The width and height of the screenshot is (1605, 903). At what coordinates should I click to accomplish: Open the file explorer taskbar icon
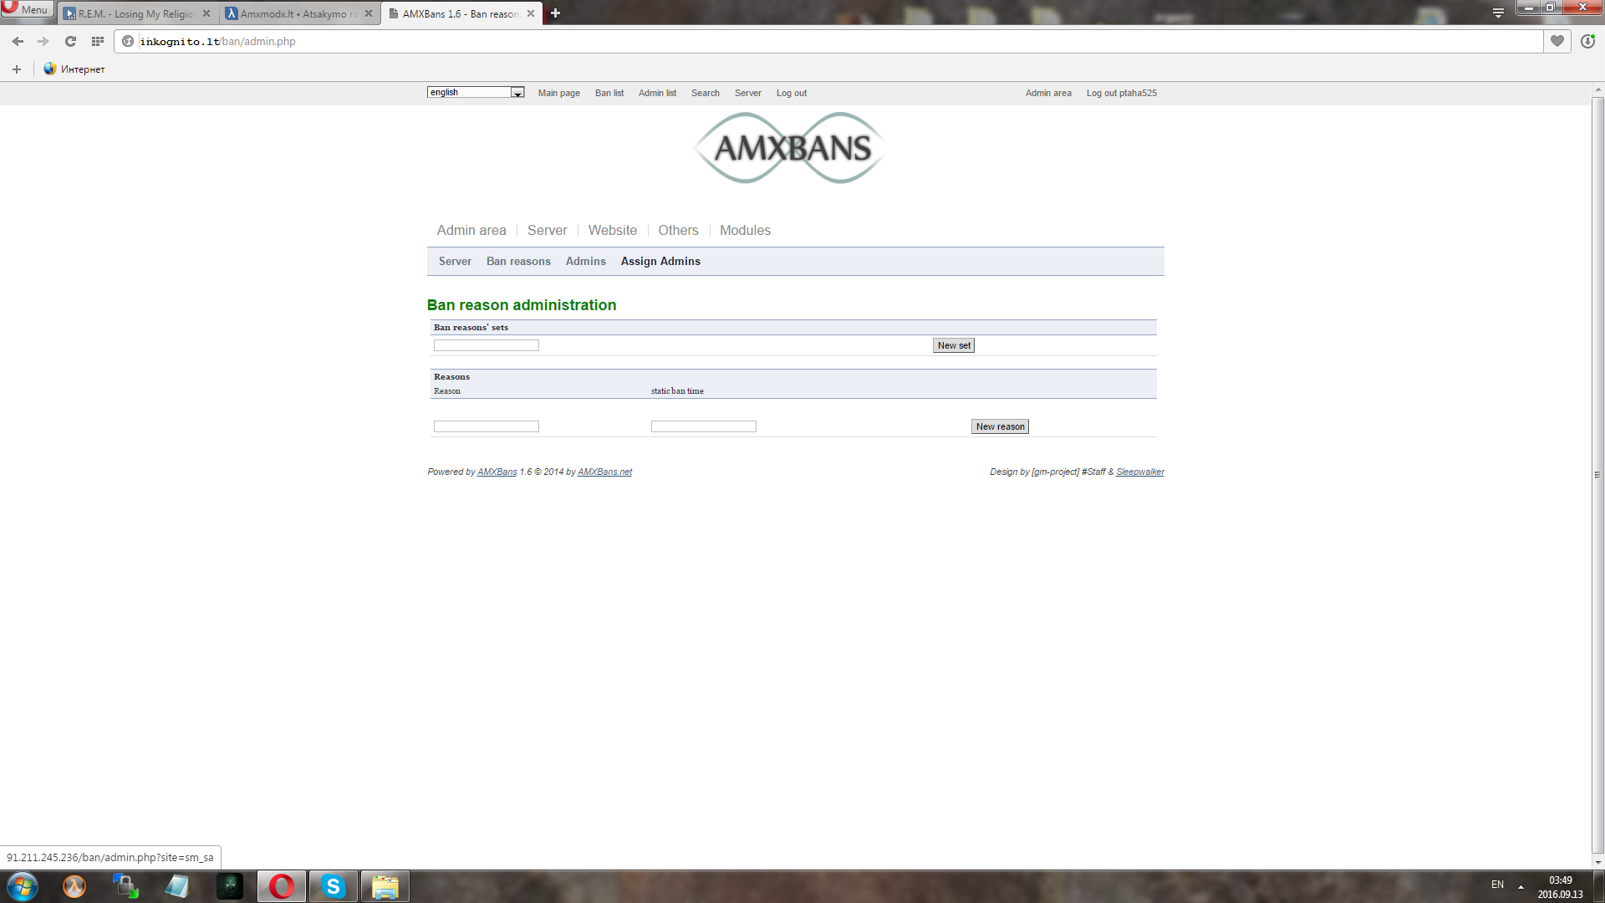click(385, 886)
